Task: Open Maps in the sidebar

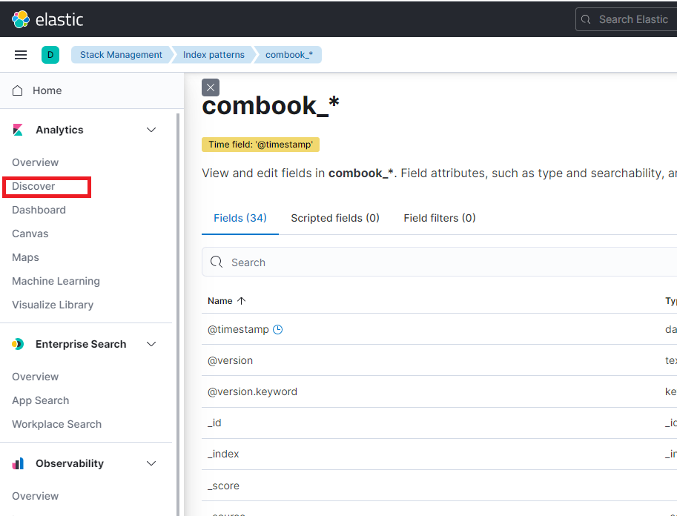Action: click(x=25, y=257)
